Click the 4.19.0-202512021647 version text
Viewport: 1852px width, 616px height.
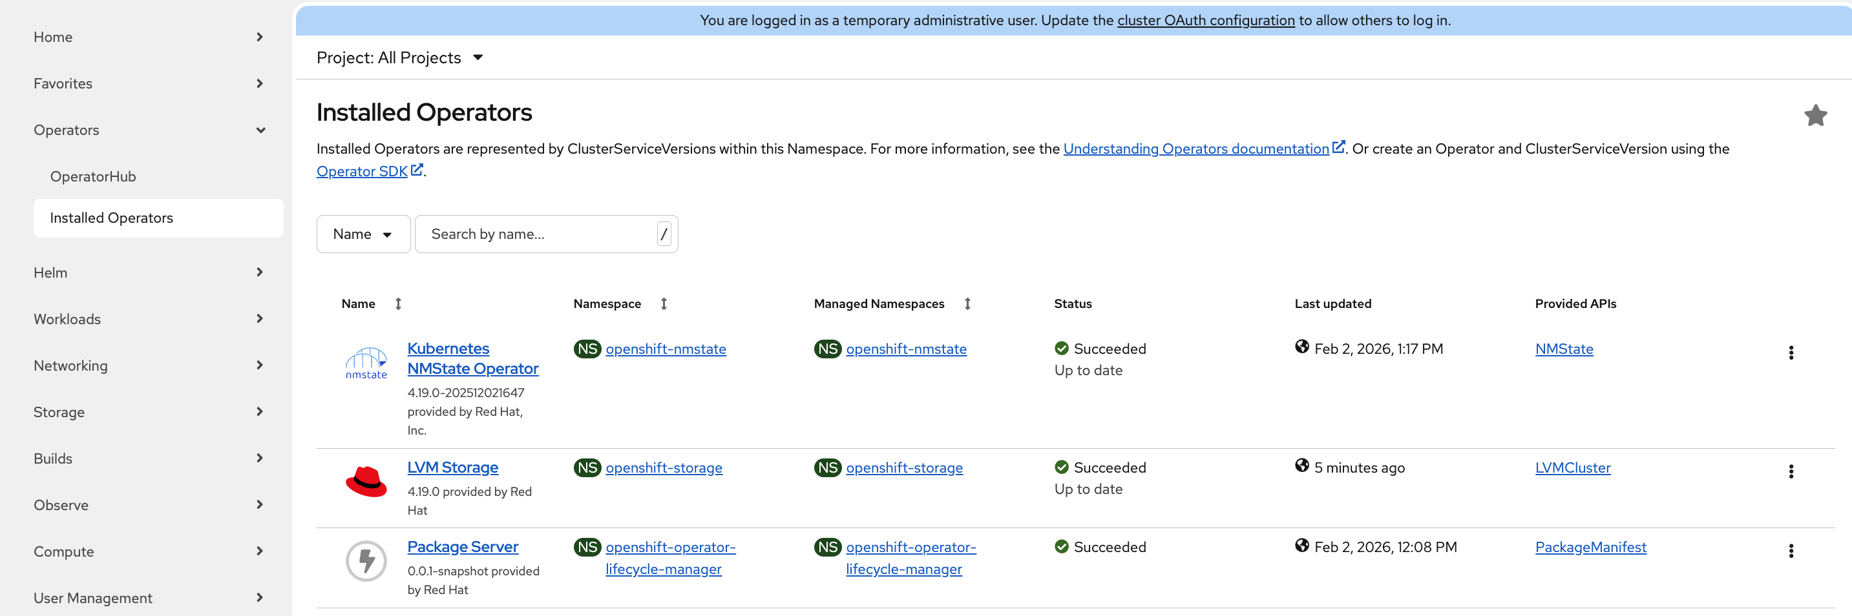pos(465,393)
